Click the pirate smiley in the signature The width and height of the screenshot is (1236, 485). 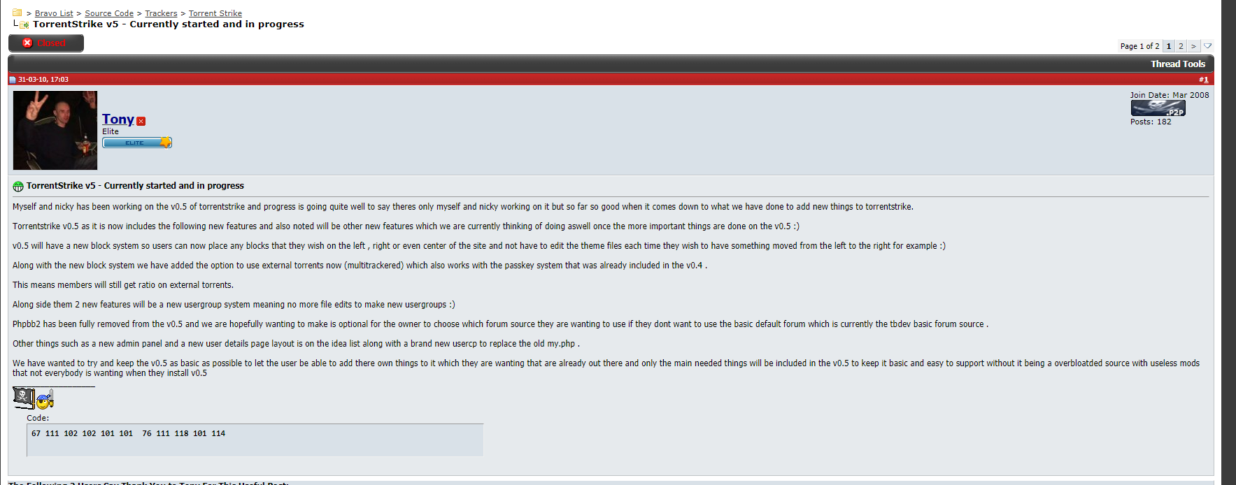45,400
